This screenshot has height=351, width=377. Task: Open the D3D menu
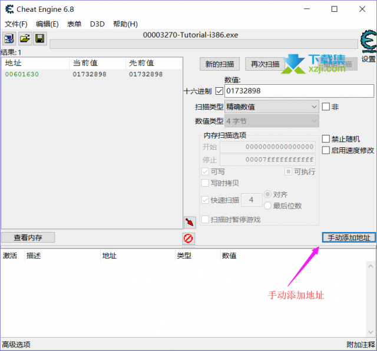pyautogui.click(x=97, y=24)
